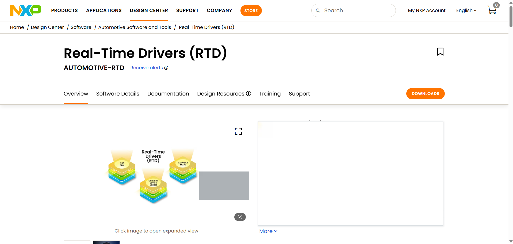Expand the image to fullscreen view

(238, 131)
